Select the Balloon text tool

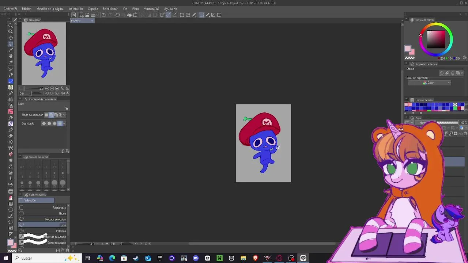(11, 222)
